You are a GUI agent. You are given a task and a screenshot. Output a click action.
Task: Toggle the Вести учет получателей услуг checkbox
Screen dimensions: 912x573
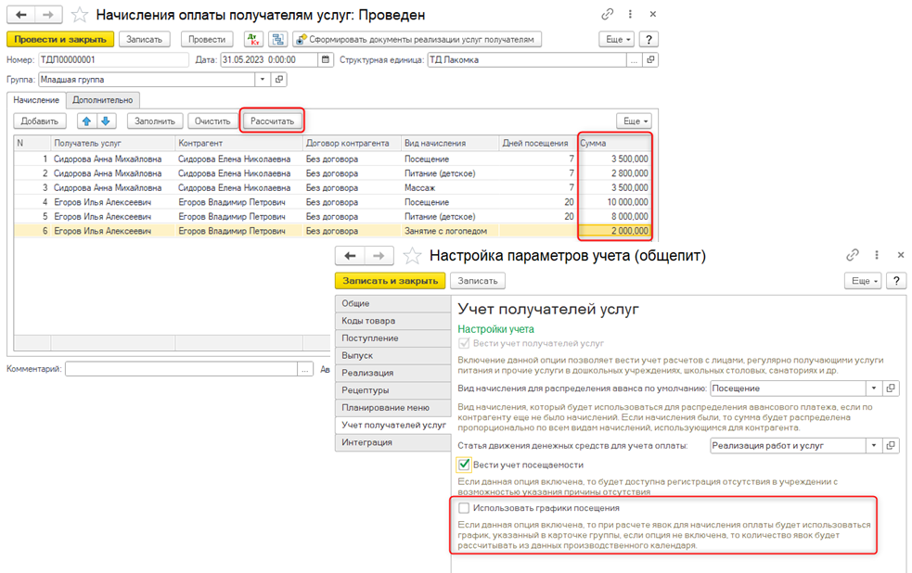click(465, 343)
